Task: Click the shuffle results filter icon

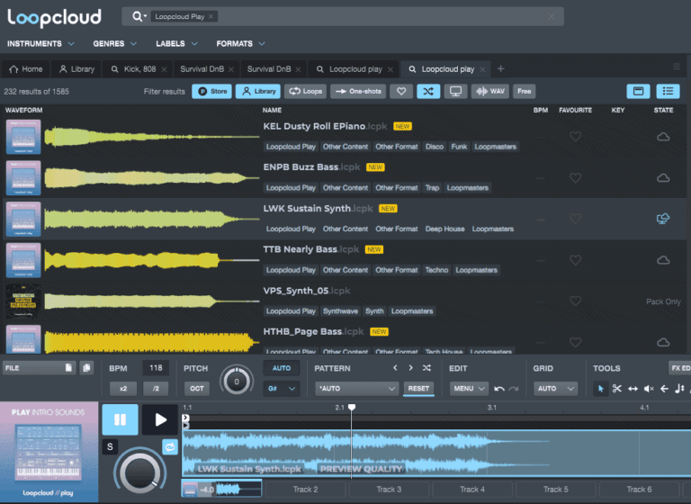Action: pyautogui.click(x=429, y=91)
